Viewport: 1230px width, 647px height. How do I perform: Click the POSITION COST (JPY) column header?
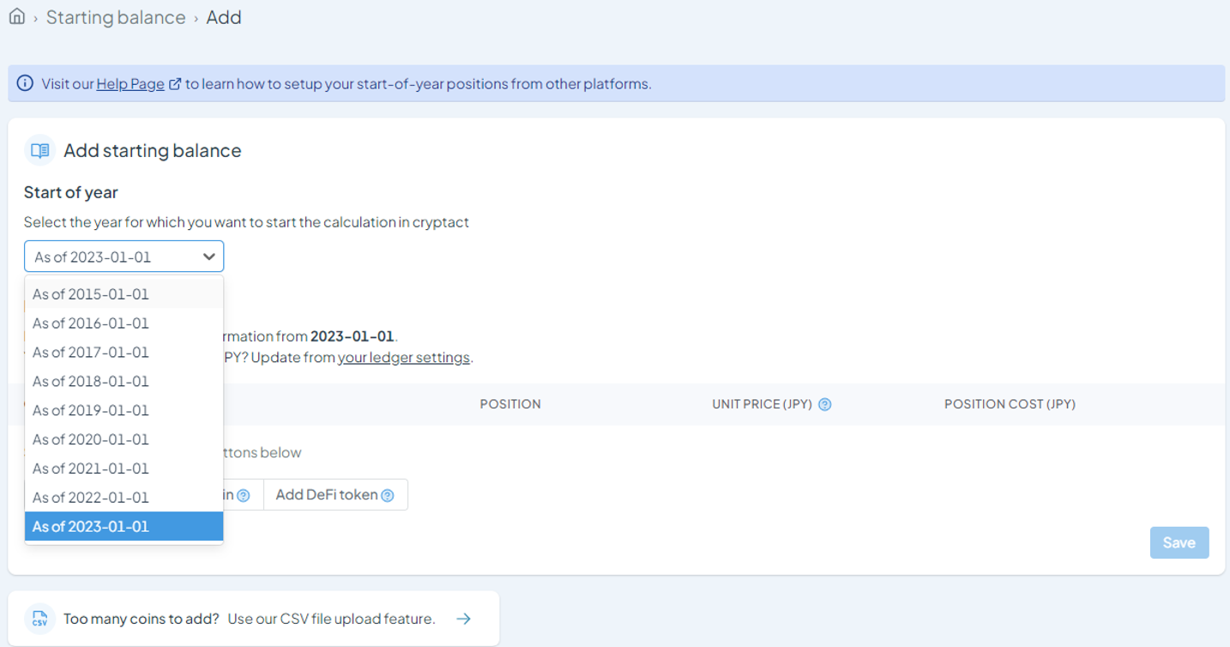tap(1010, 404)
